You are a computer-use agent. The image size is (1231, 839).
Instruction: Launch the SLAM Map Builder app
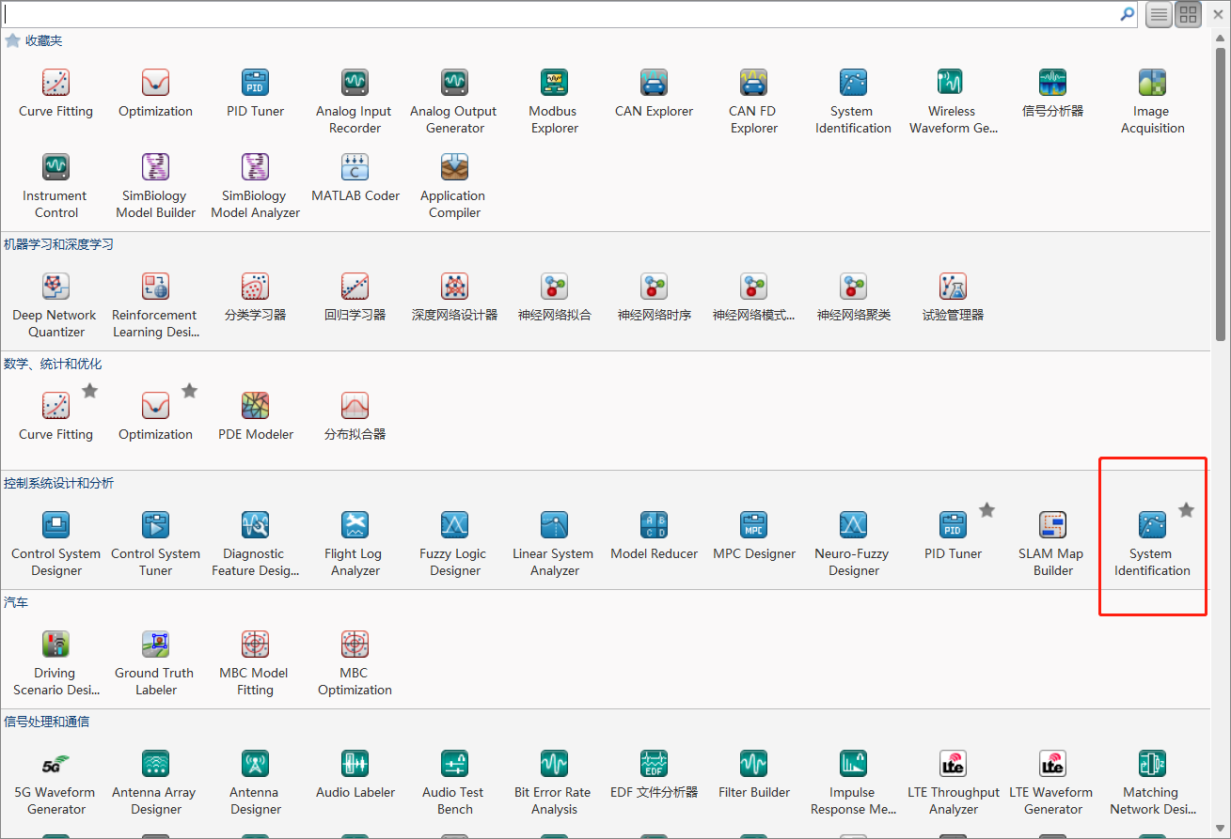pos(1052,545)
